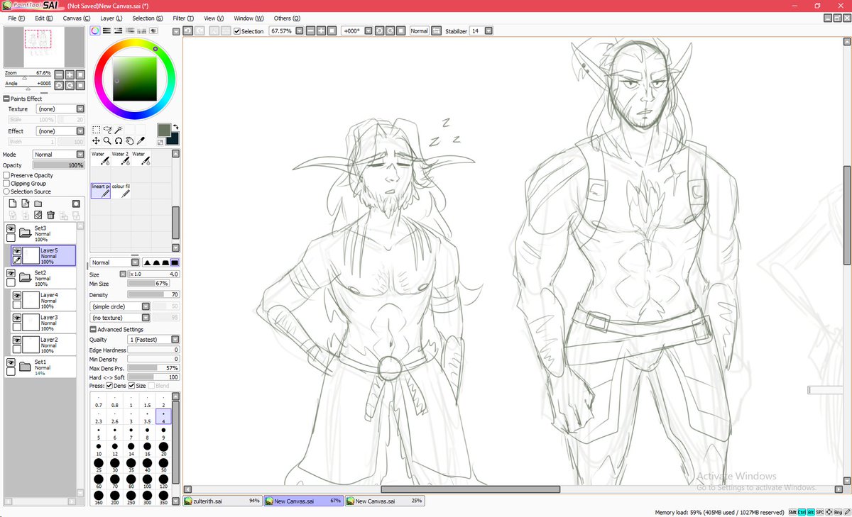Screen dimensions: 852x517
Task: Open the Effect dropdown in Paints Effect
Action: 80,131
